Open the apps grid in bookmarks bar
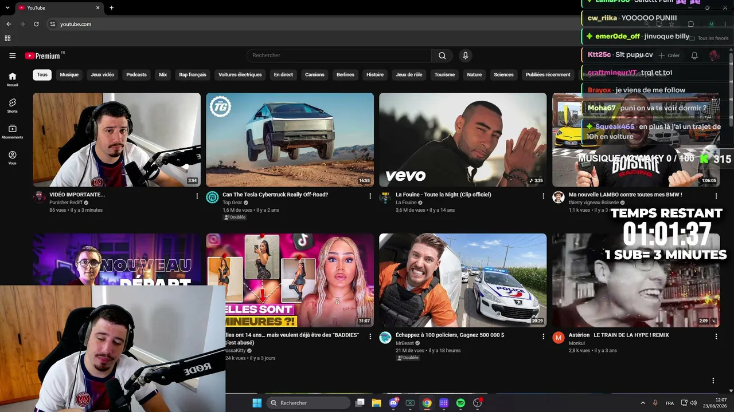The width and height of the screenshot is (734, 412). click(x=7, y=38)
